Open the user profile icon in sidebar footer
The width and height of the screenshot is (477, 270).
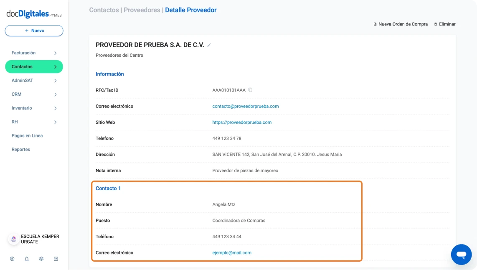coord(12,259)
